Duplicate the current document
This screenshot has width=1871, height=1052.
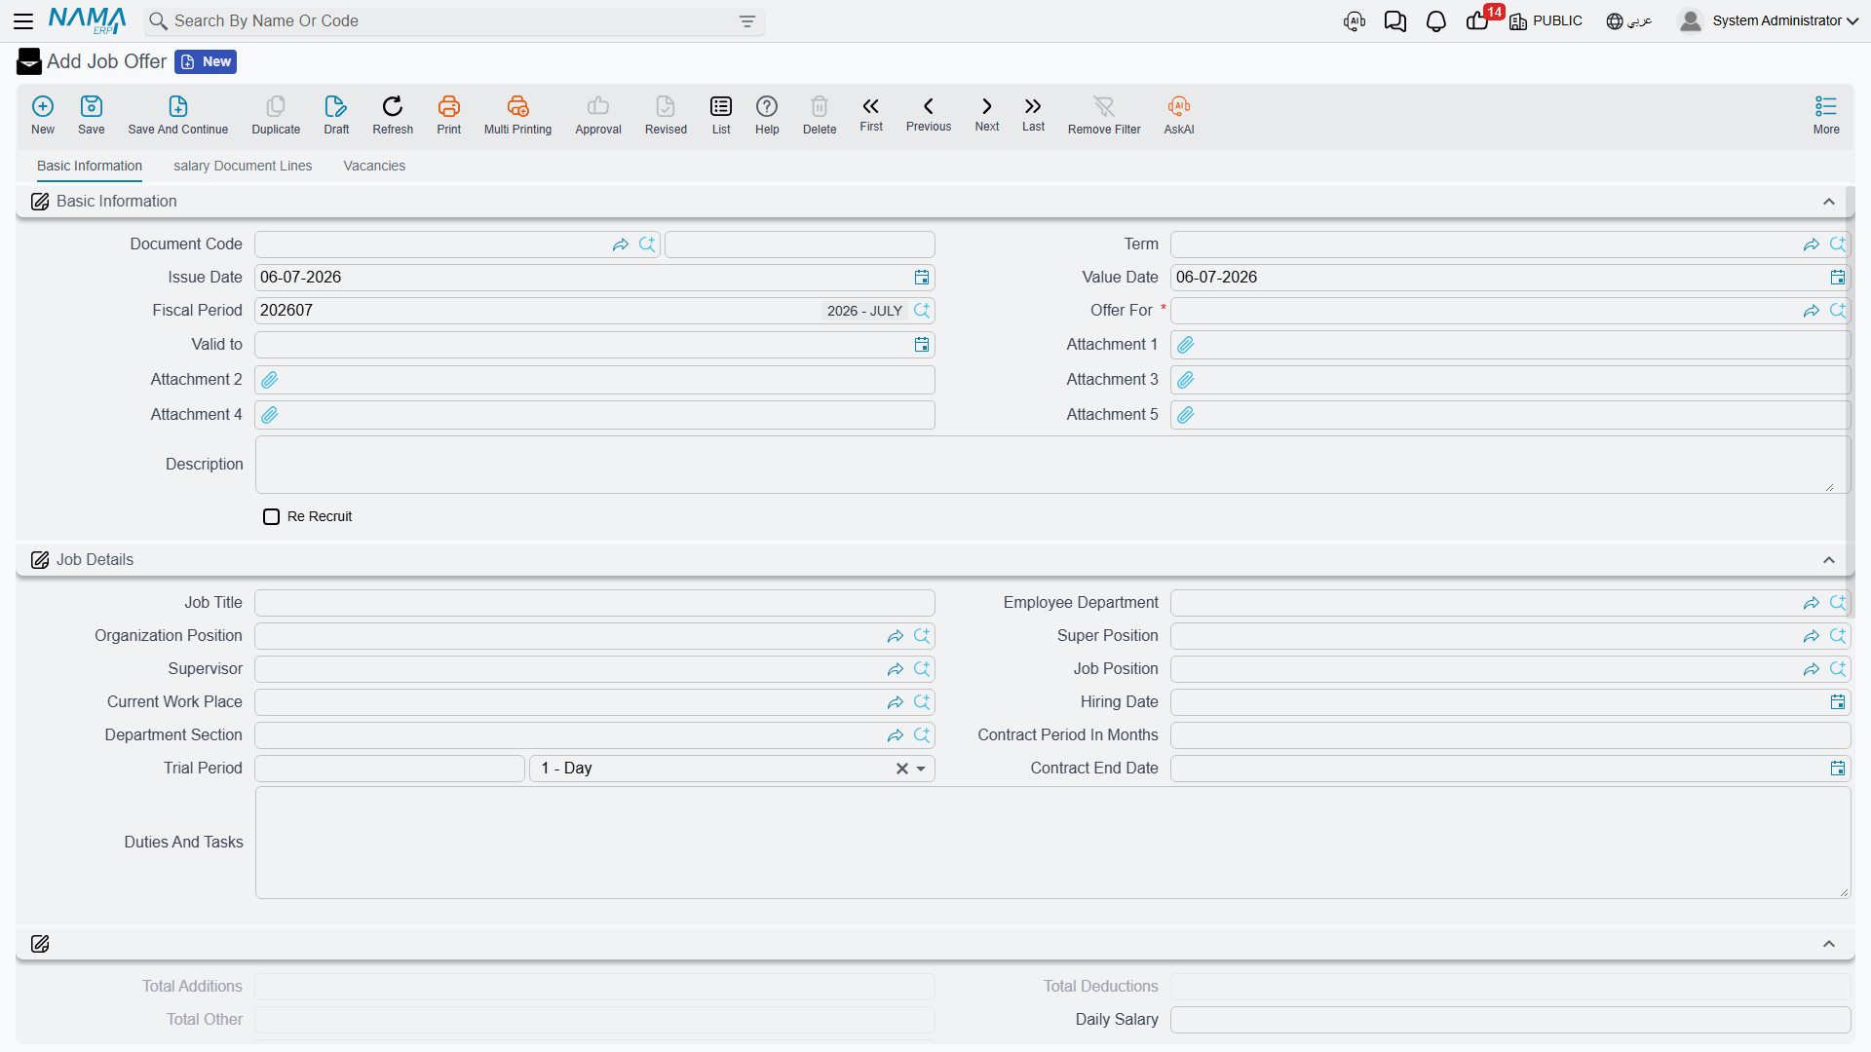pyautogui.click(x=276, y=106)
